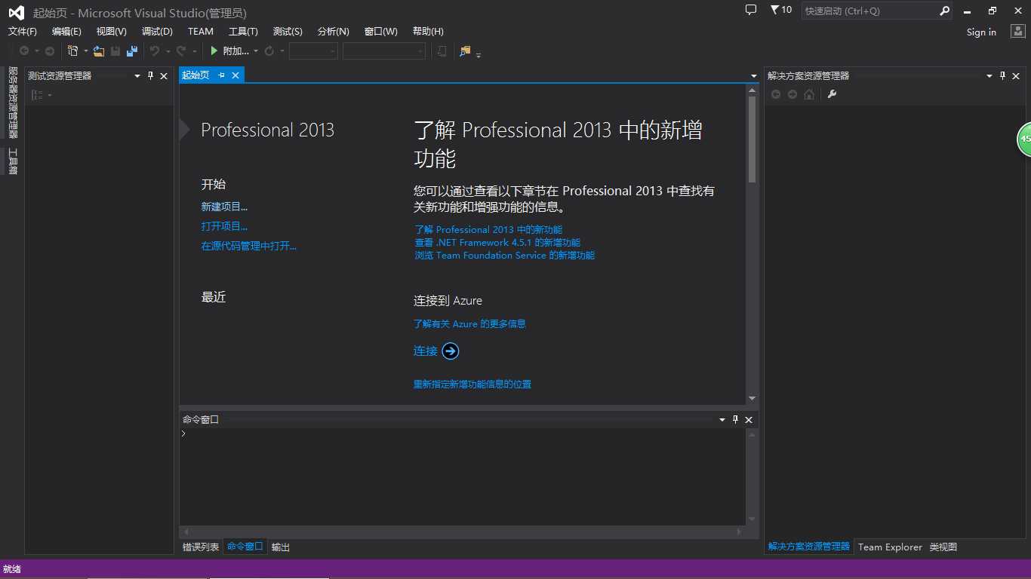1031x579 pixels.
Task: Open notifications flag showing 10
Action: tap(781, 11)
